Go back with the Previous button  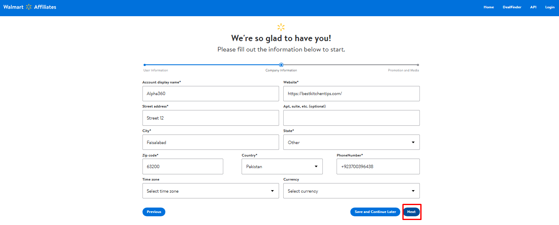(154, 212)
